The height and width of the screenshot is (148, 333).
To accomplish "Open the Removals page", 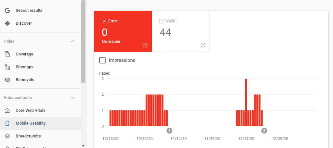I will (x=25, y=80).
